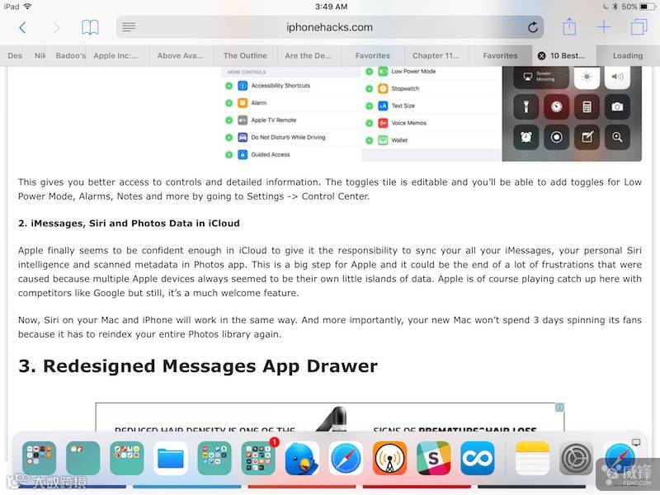The width and height of the screenshot is (660, 495).
Task: Tap flashlight icon in Control Center image
Action: tap(526, 107)
